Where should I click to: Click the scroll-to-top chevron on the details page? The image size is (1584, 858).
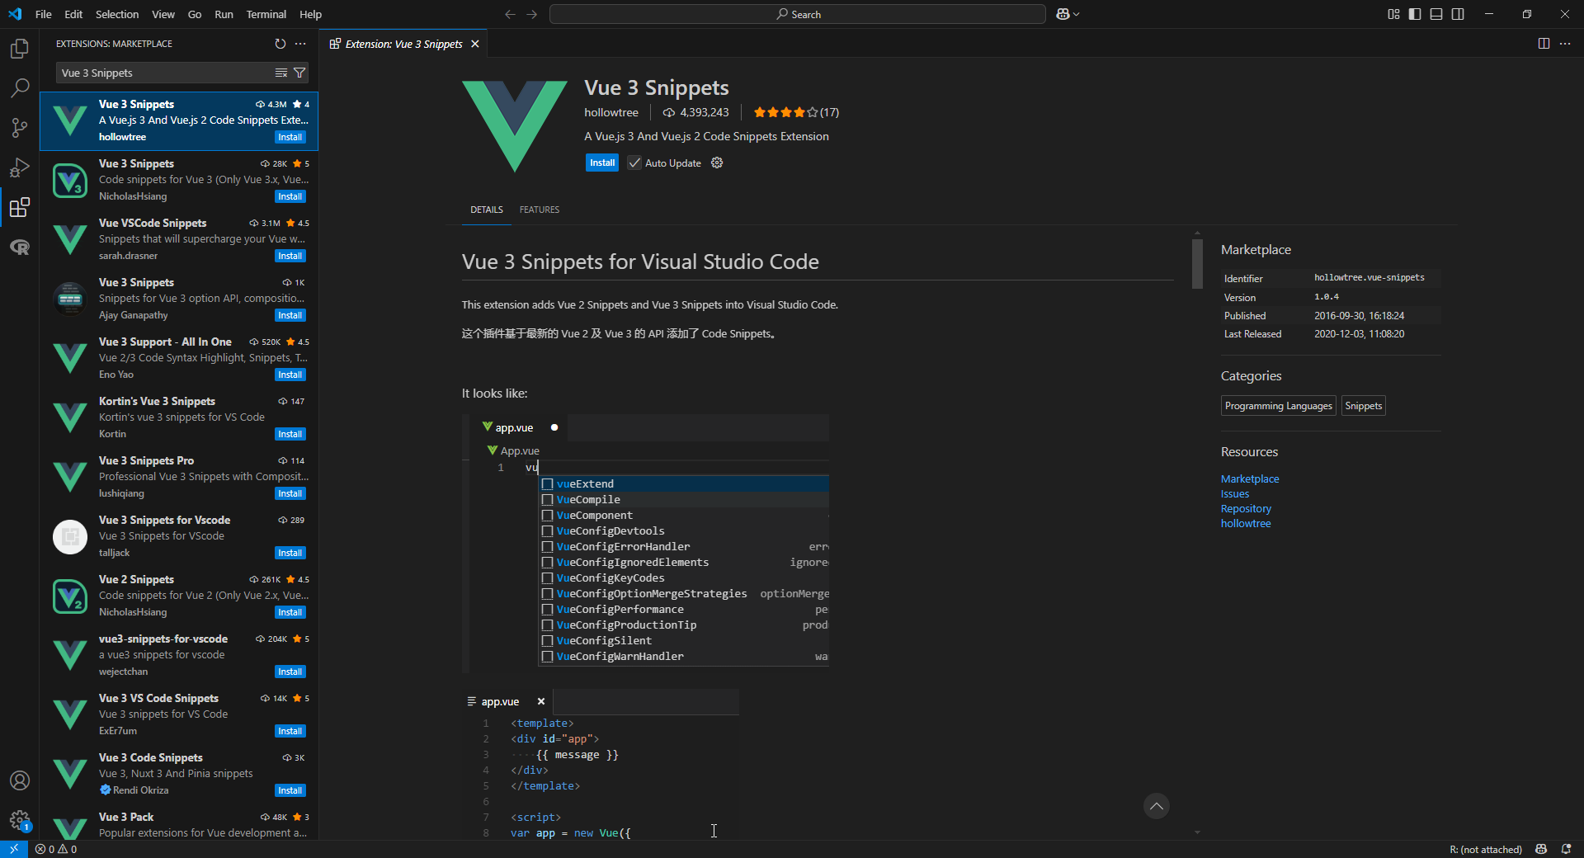point(1156,806)
